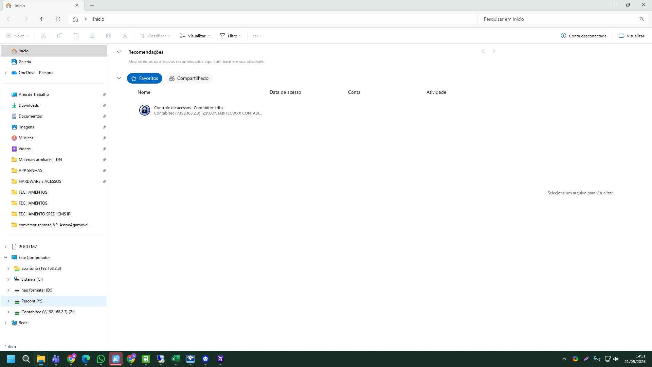Expand OneDrive - Personal tree node
The height and width of the screenshot is (367, 652).
(x=6, y=73)
